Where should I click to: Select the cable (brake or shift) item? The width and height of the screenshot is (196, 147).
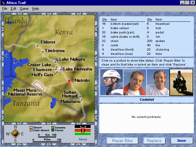(x=123, y=37)
